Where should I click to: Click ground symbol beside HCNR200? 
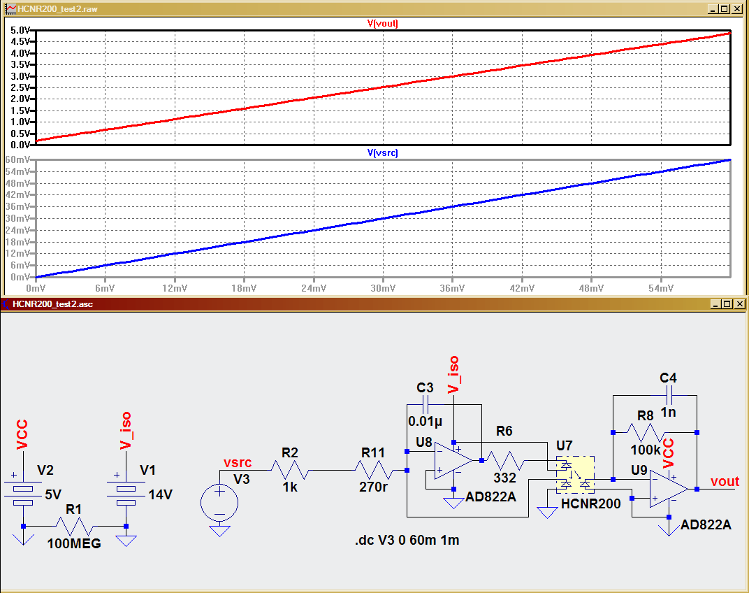coord(547,513)
